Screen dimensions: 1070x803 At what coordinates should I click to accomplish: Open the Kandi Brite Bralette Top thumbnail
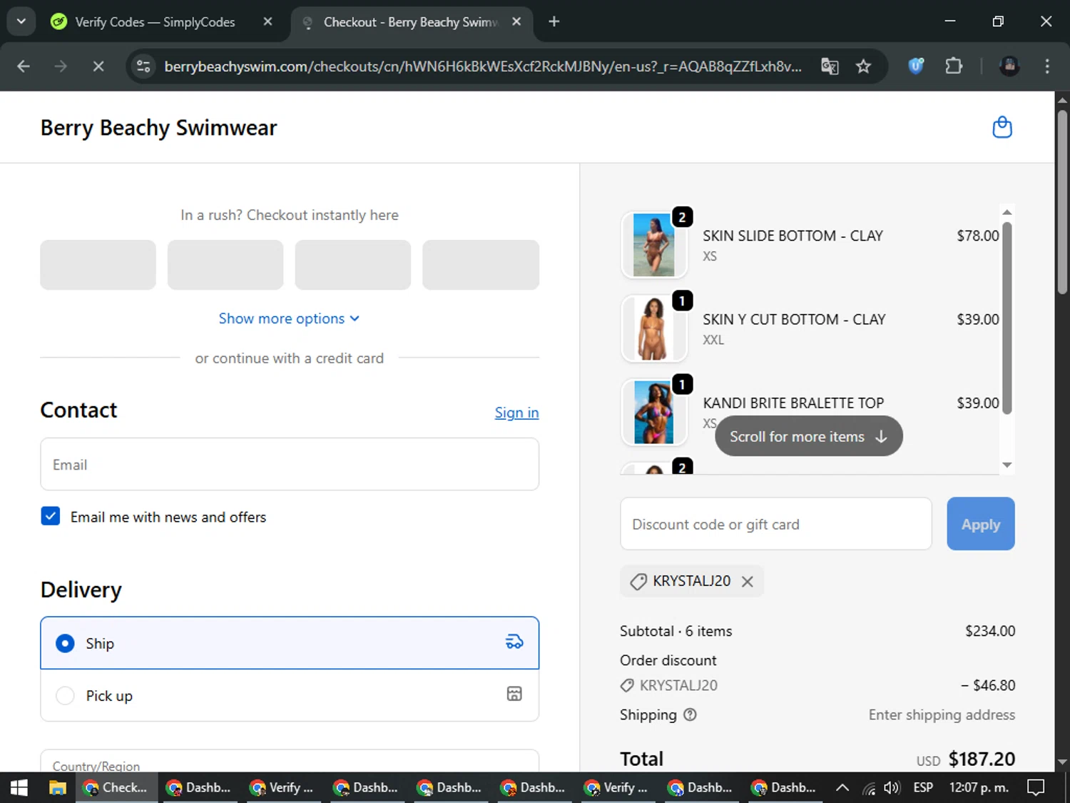pos(654,412)
